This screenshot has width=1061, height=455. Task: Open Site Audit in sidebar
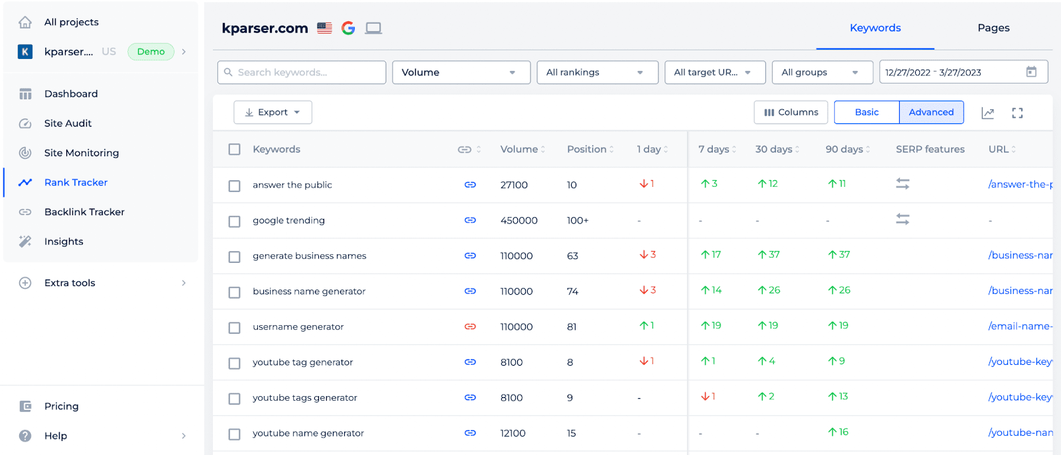coord(68,123)
